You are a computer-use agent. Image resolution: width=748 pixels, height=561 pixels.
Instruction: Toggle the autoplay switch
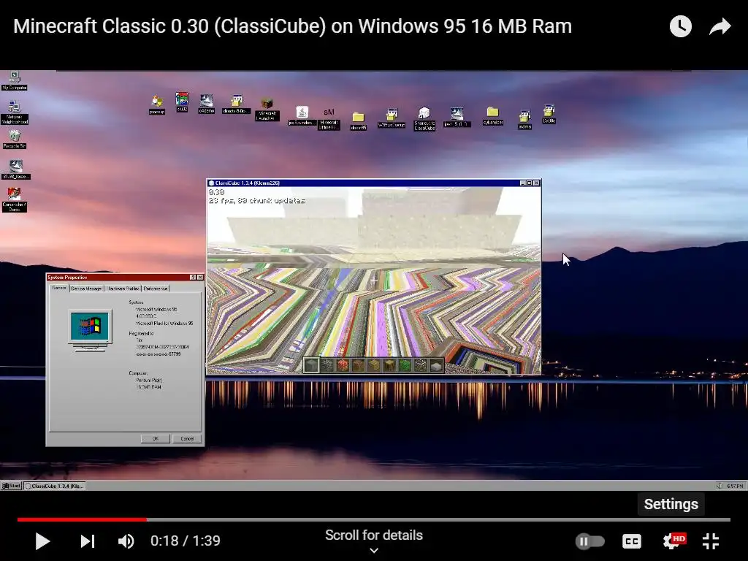590,541
